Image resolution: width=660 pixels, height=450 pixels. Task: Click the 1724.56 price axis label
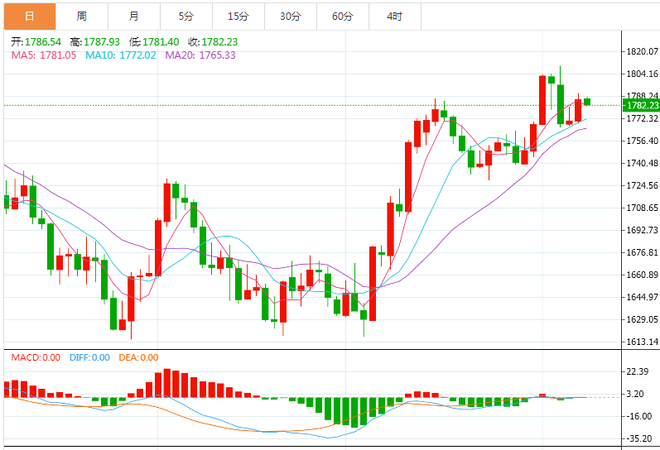tap(643, 185)
